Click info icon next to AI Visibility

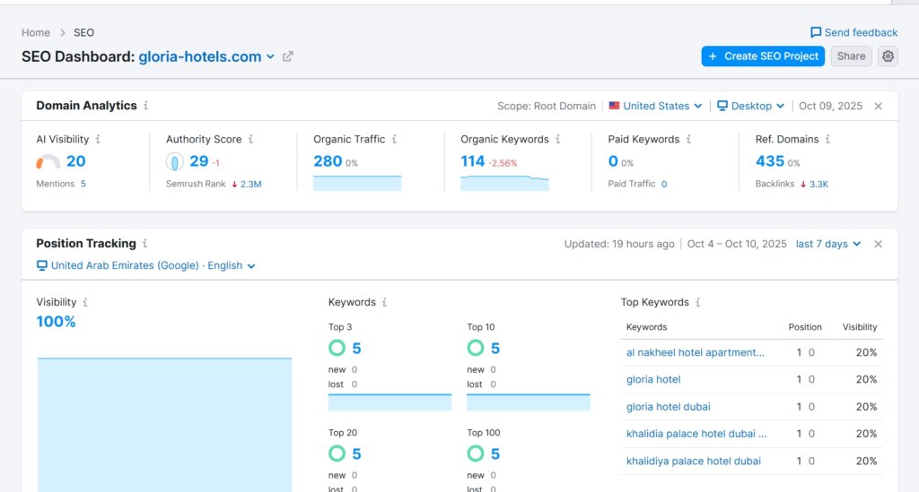[98, 140]
